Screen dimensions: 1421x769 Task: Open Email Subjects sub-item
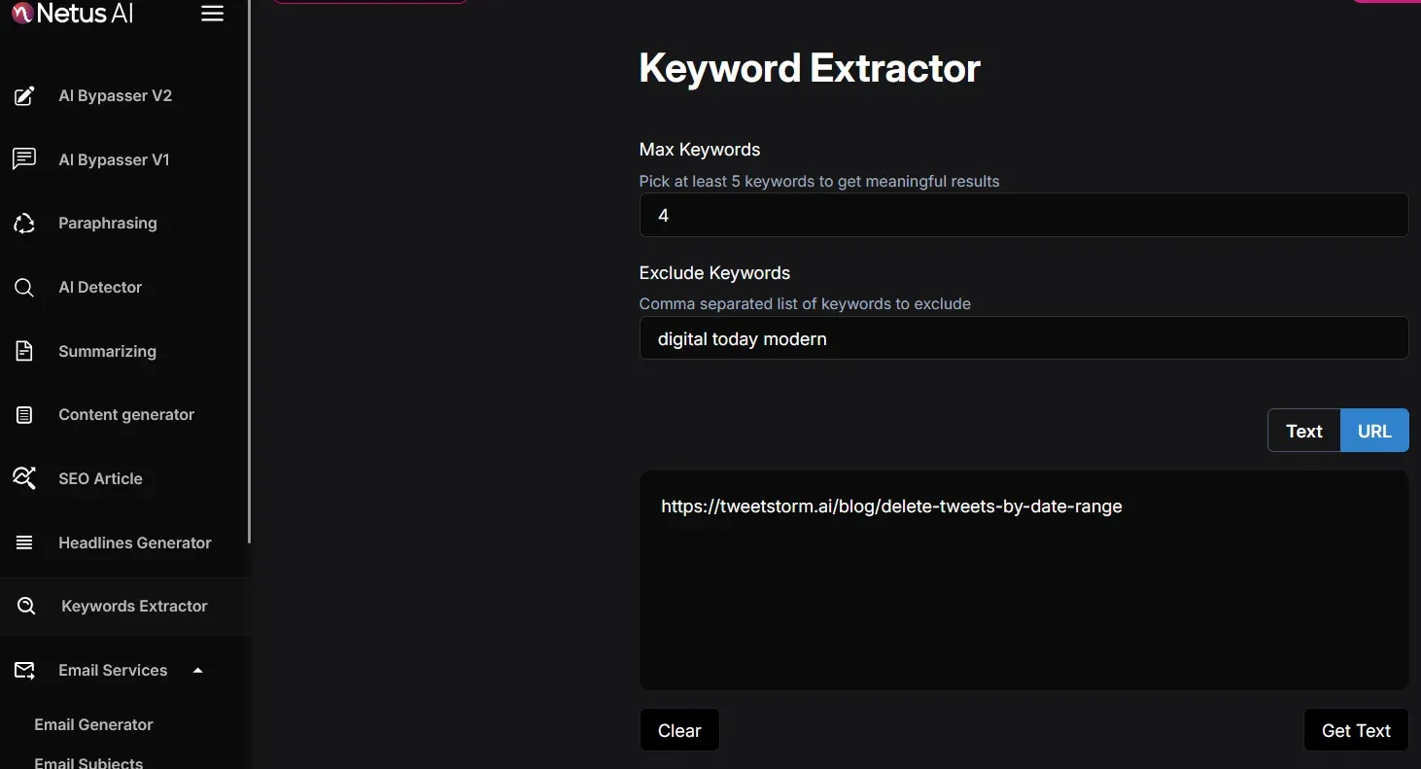click(x=88, y=762)
